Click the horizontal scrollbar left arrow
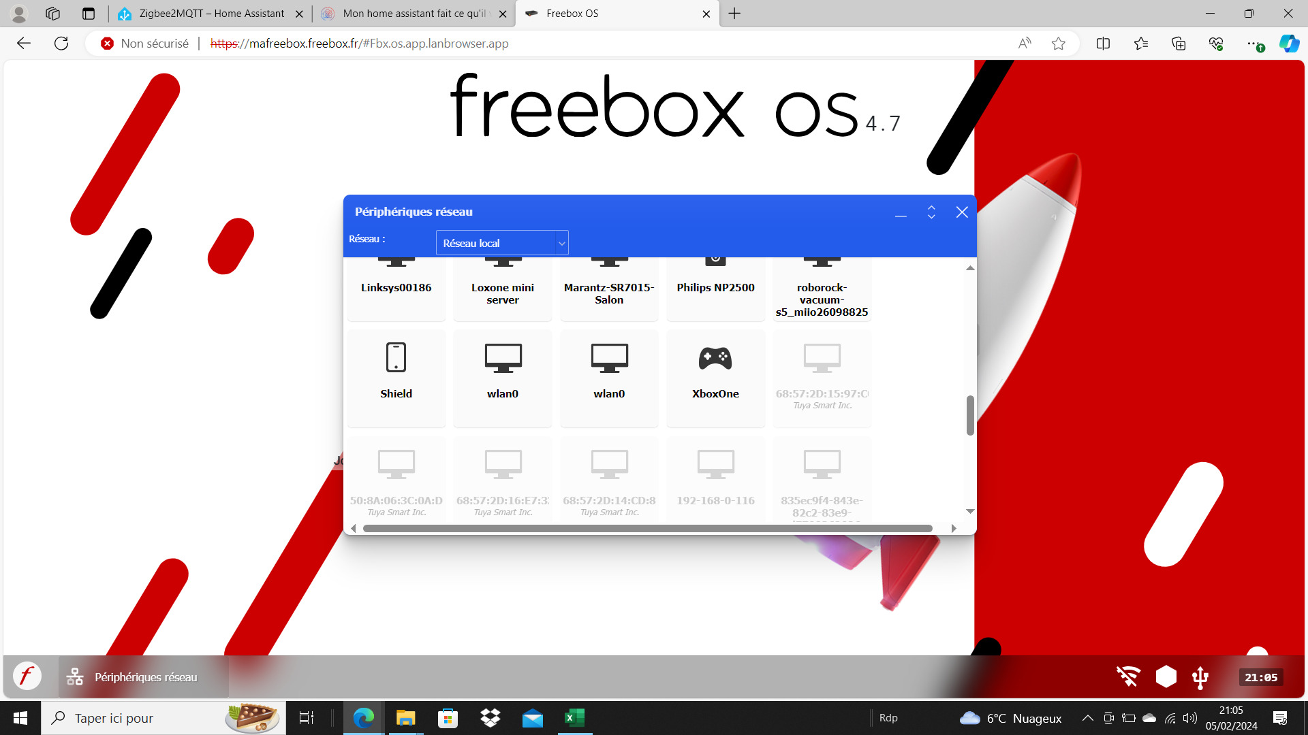Image resolution: width=1308 pixels, height=735 pixels. tap(353, 528)
